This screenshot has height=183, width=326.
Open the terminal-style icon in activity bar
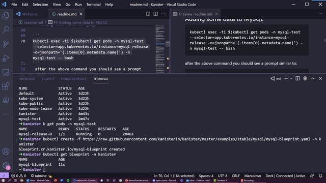pyautogui.click(x=6, y=100)
